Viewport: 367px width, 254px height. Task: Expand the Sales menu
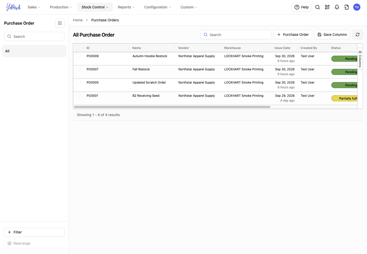(x=34, y=7)
